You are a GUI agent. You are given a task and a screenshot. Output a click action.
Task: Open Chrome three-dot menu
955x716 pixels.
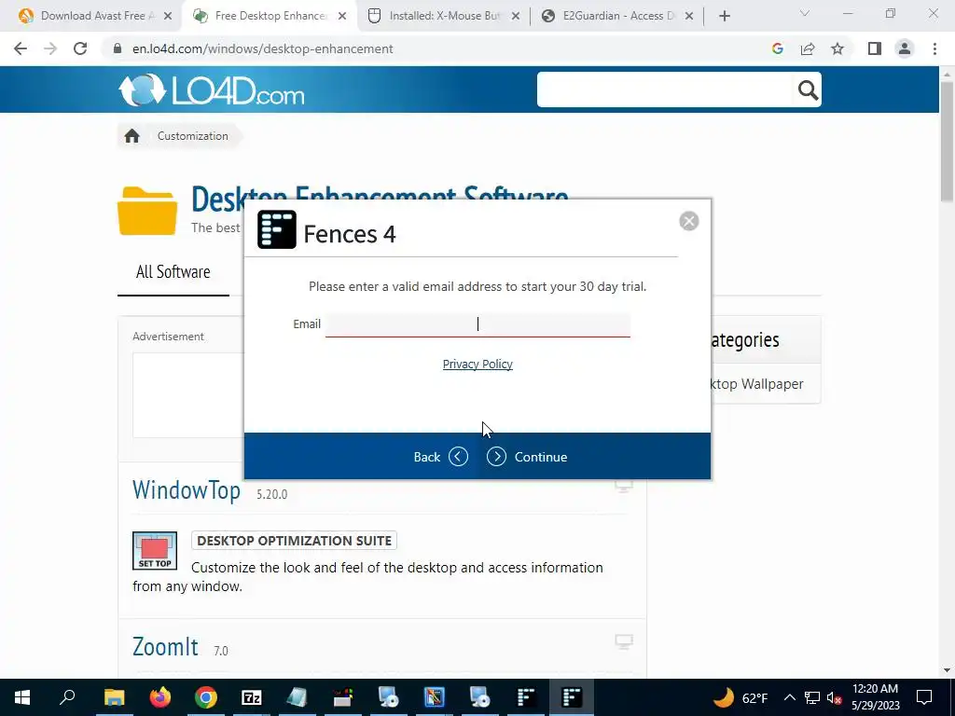934,48
